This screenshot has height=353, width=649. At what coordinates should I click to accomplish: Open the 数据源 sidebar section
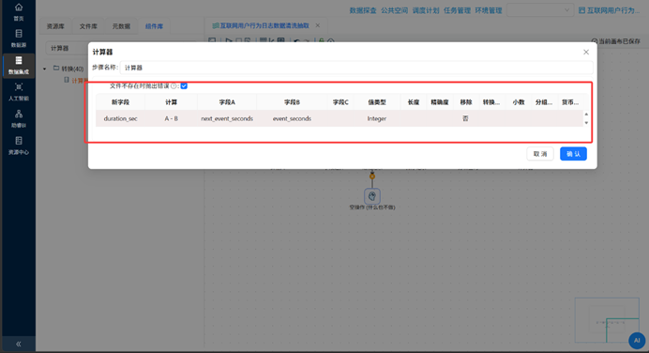coord(19,38)
